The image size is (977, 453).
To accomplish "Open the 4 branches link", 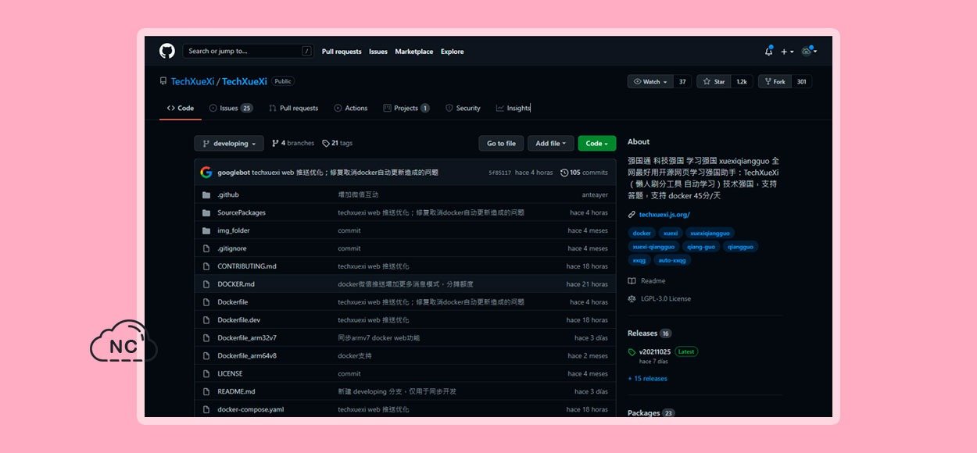I will tap(293, 144).
